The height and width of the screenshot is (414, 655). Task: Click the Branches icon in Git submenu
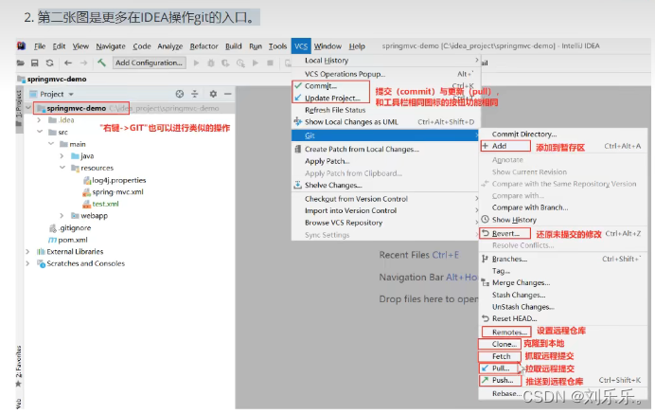[x=485, y=259]
